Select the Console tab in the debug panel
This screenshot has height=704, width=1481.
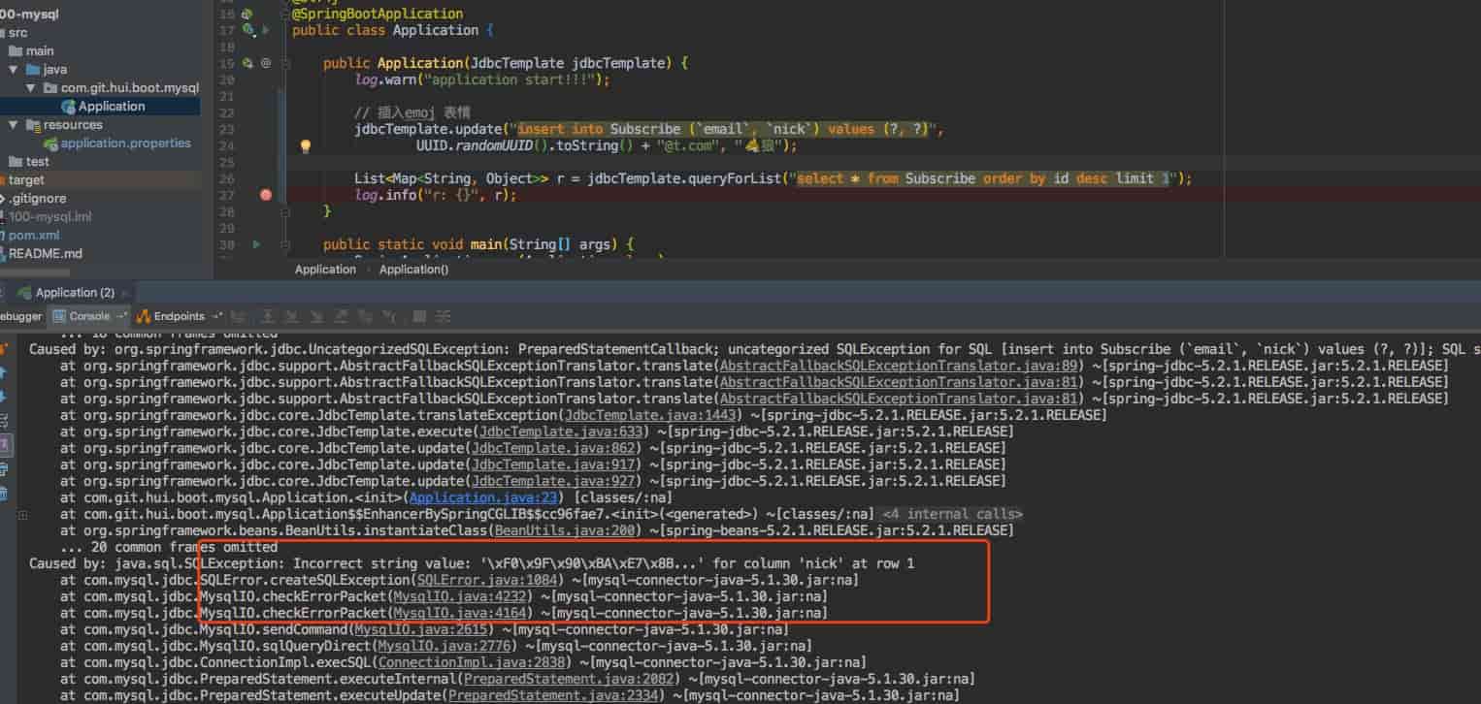(88, 316)
